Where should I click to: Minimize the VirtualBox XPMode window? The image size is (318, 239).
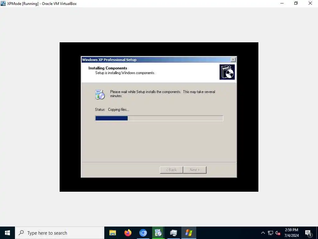point(282,3)
